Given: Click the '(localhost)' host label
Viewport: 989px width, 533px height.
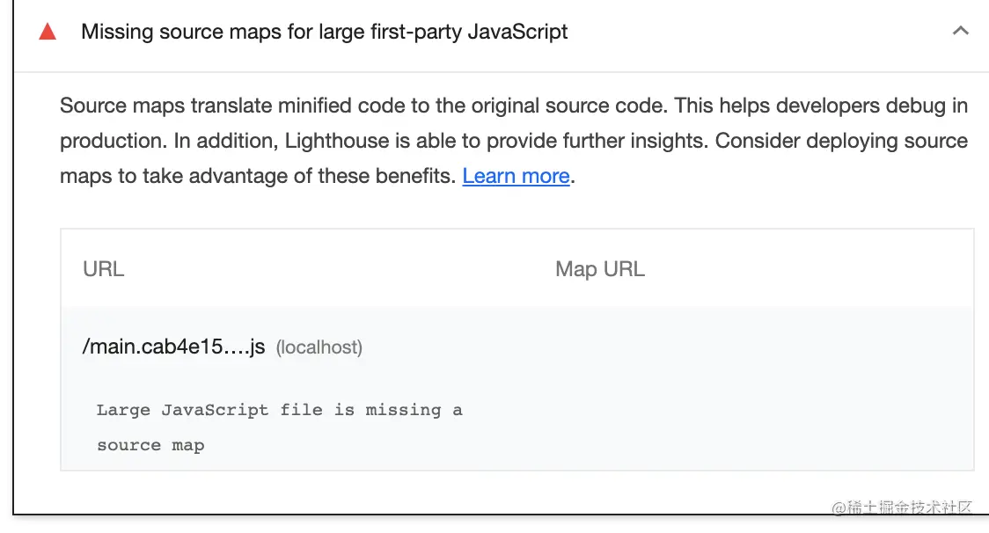Looking at the screenshot, I should click(x=319, y=347).
